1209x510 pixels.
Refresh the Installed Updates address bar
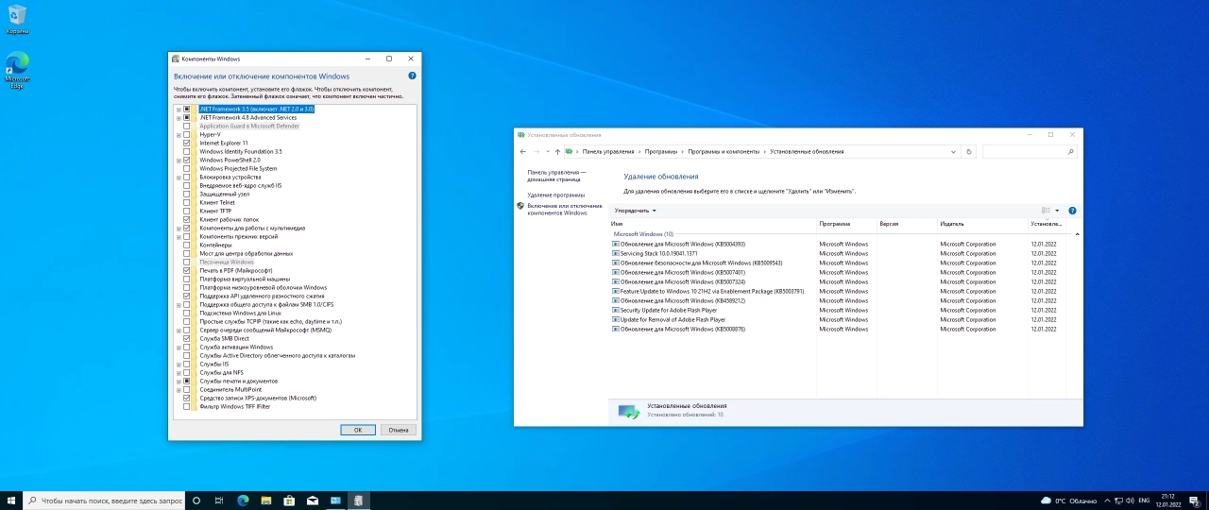(969, 151)
